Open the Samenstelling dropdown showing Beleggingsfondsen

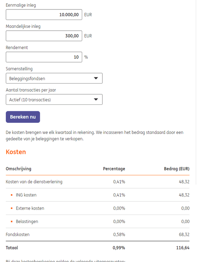point(54,78)
